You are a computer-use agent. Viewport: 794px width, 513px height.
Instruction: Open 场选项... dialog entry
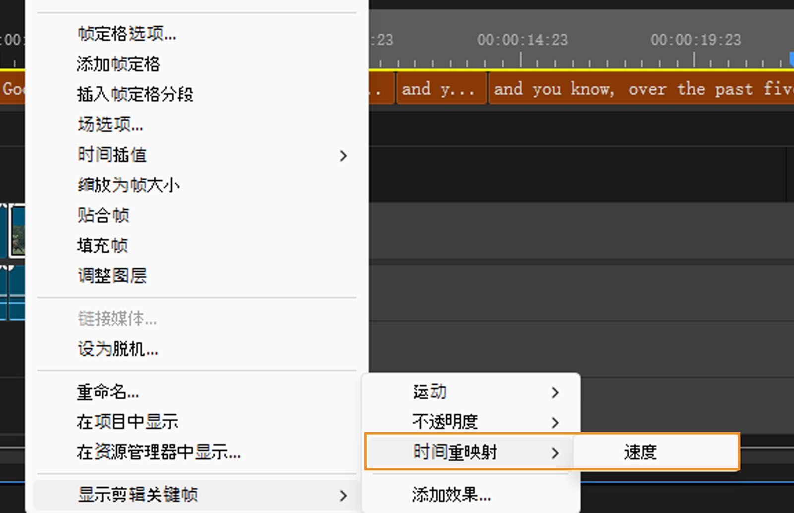197,125
